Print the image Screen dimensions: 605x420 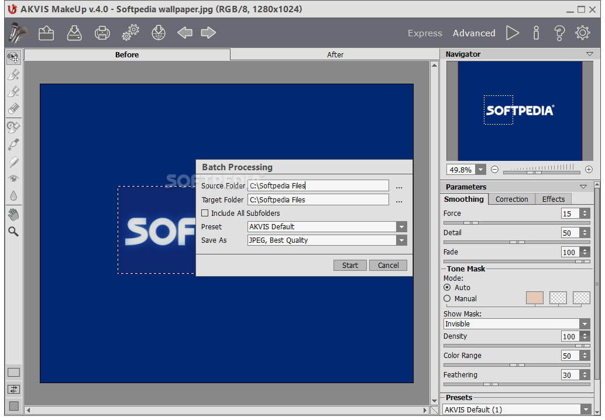102,33
